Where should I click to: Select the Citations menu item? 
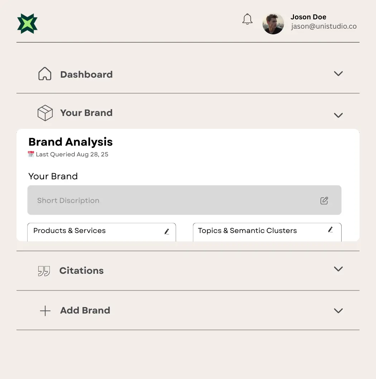click(81, 271)
